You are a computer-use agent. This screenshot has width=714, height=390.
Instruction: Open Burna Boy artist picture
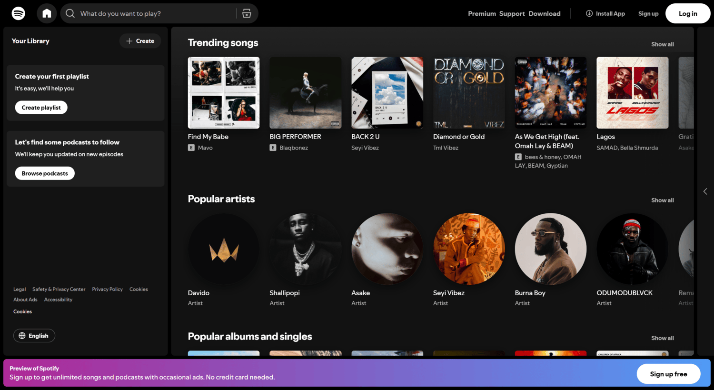pos(551,249)
